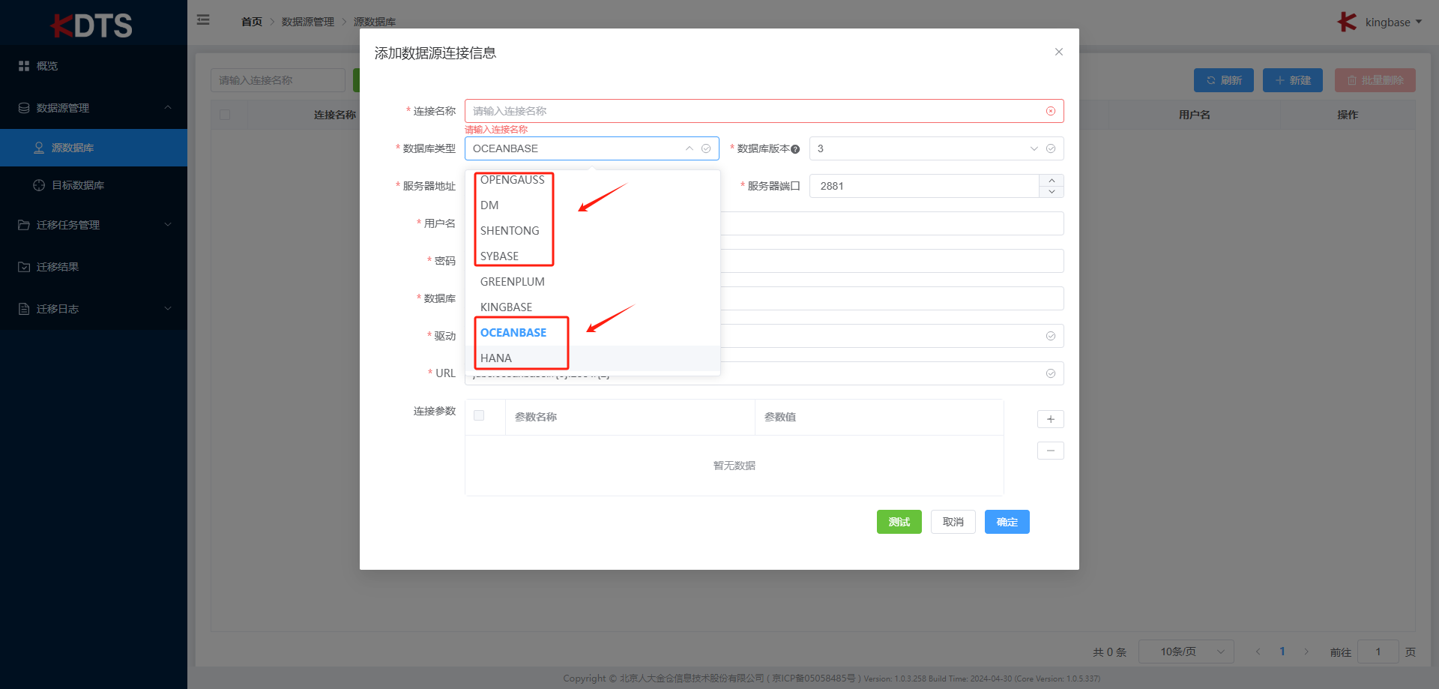Collapse the database type dropdown

coord(689,148)
